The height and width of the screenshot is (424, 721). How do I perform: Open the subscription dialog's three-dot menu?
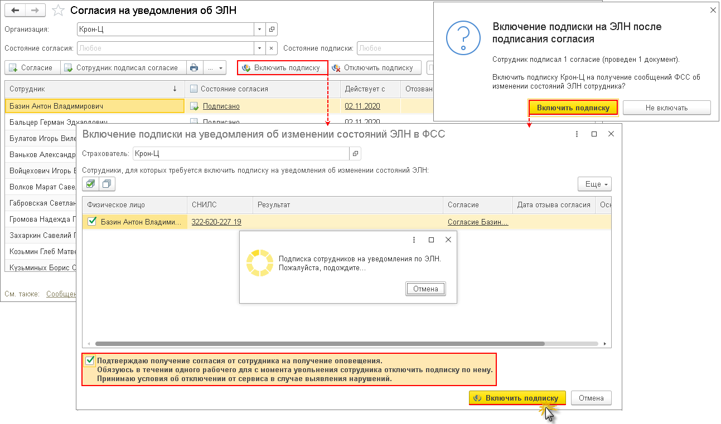pos(577,134)
